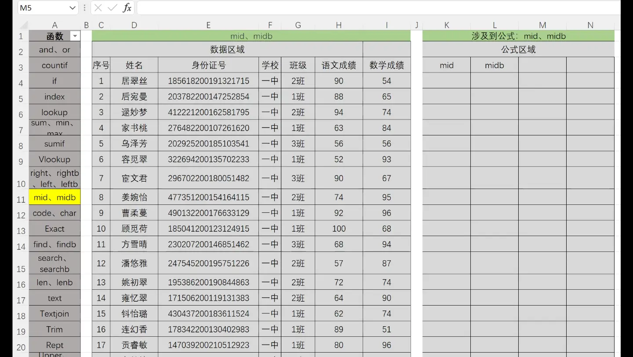Select the 'text' function cell
This screenshot has height=357, width=633.
coord(55,298)
